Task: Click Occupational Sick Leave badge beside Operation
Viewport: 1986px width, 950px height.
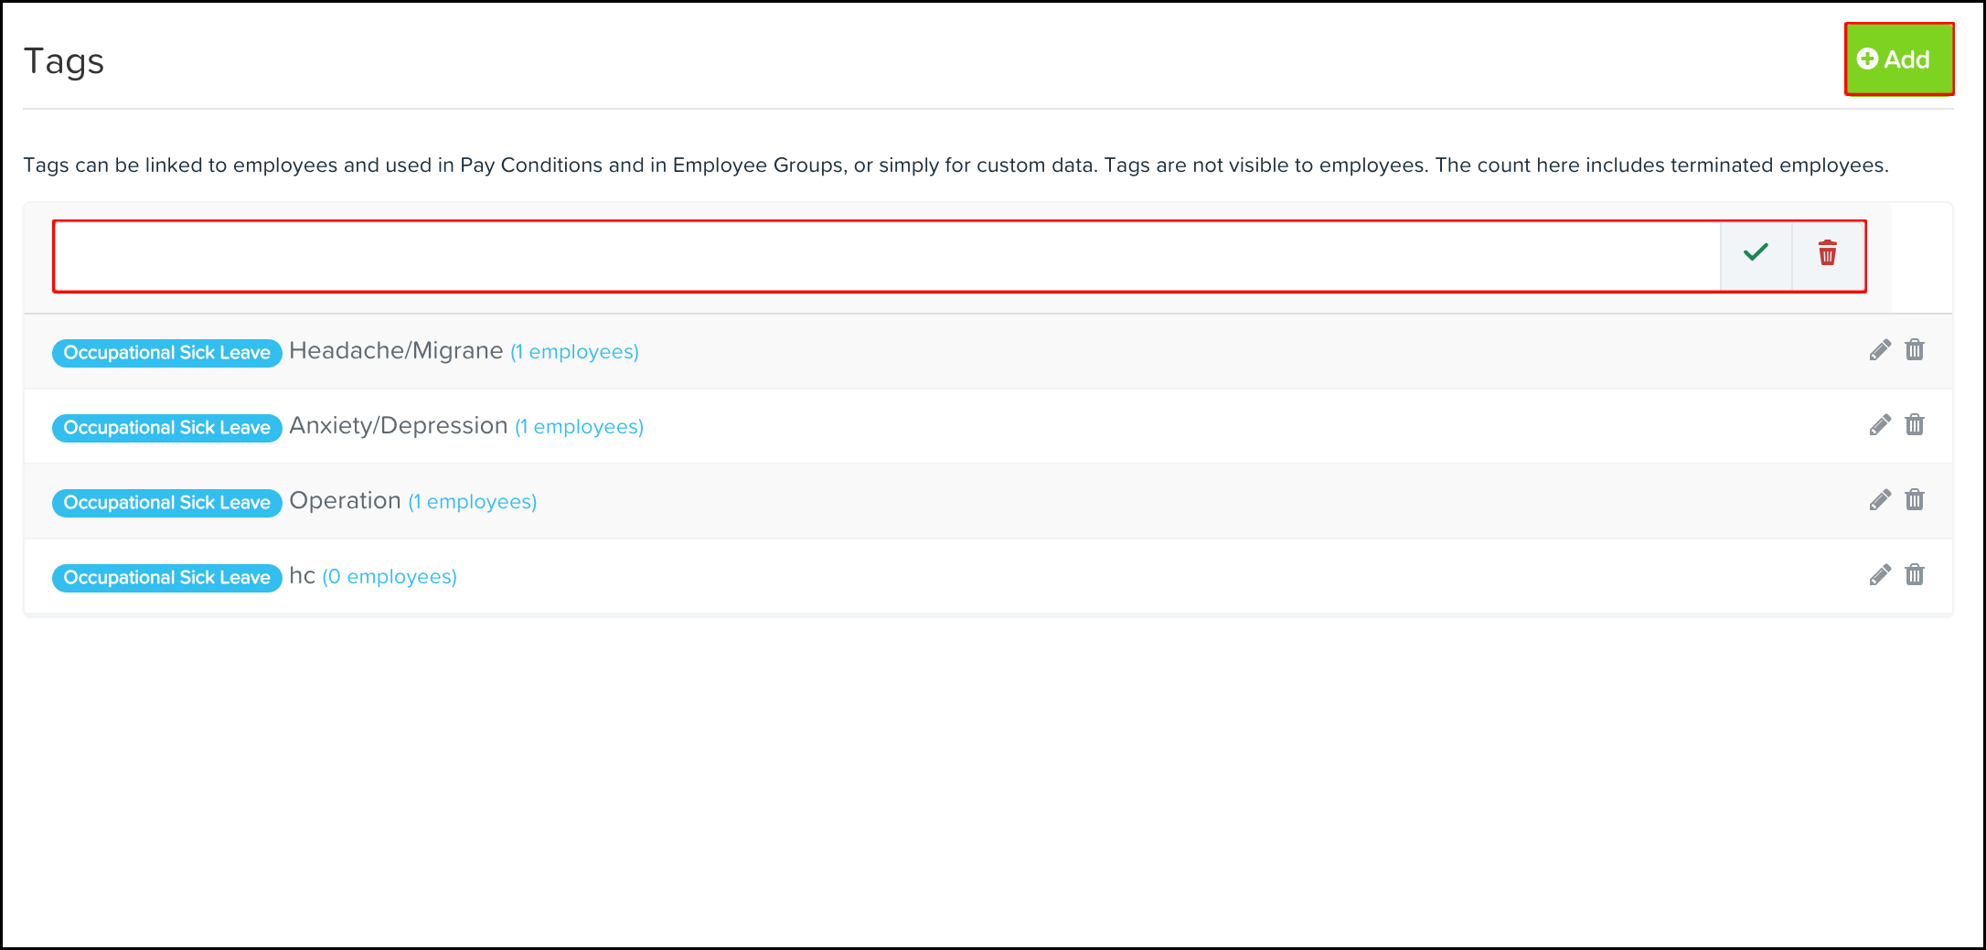Action: point(166,503)
